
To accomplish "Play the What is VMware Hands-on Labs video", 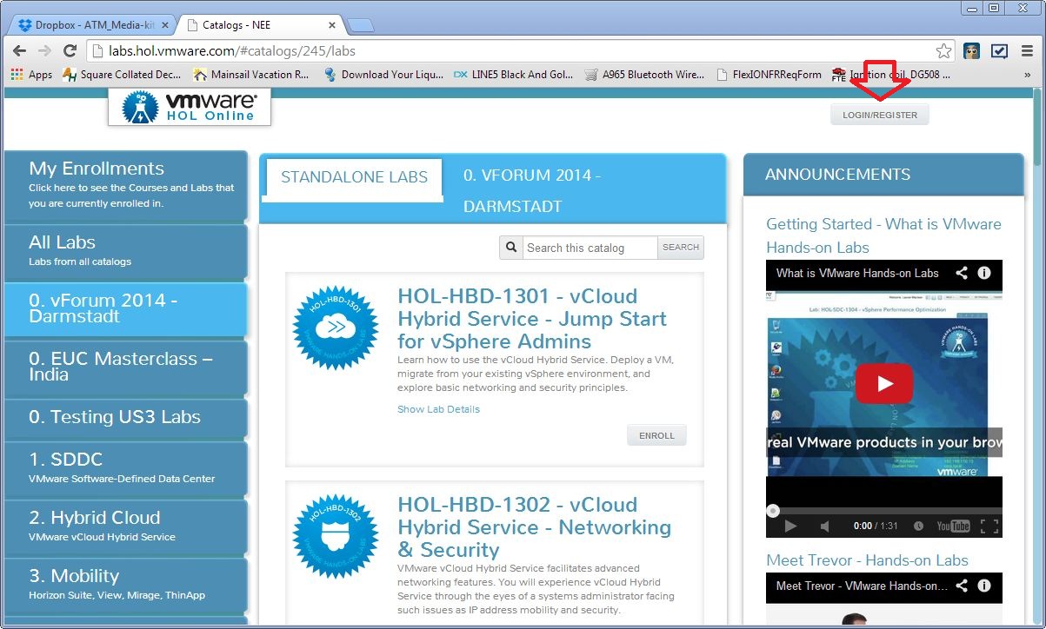I will pyautogui.click(x=883, y=383).
